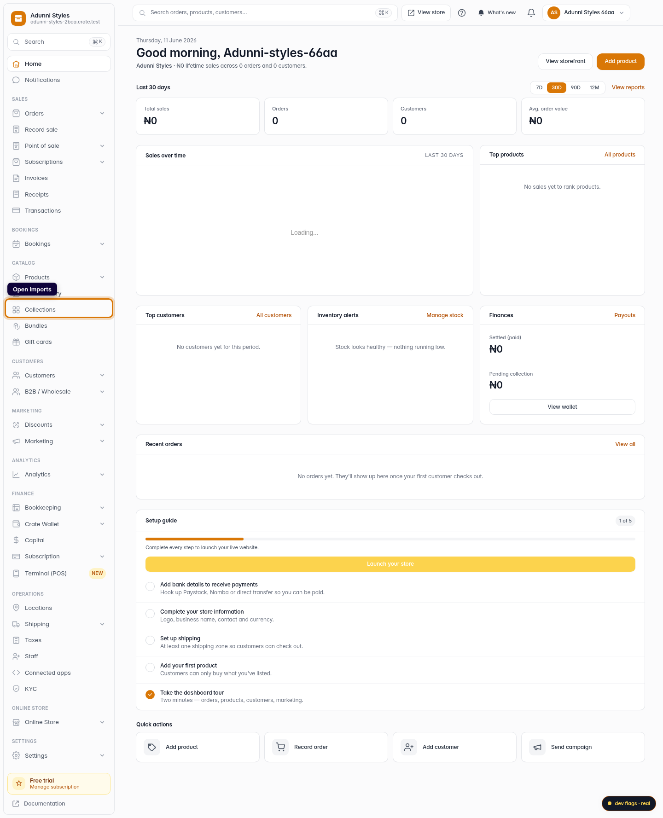Expand the Crate Wallet chevron
663x818 pixels.
pyautogui.click(x=102, y=524)
